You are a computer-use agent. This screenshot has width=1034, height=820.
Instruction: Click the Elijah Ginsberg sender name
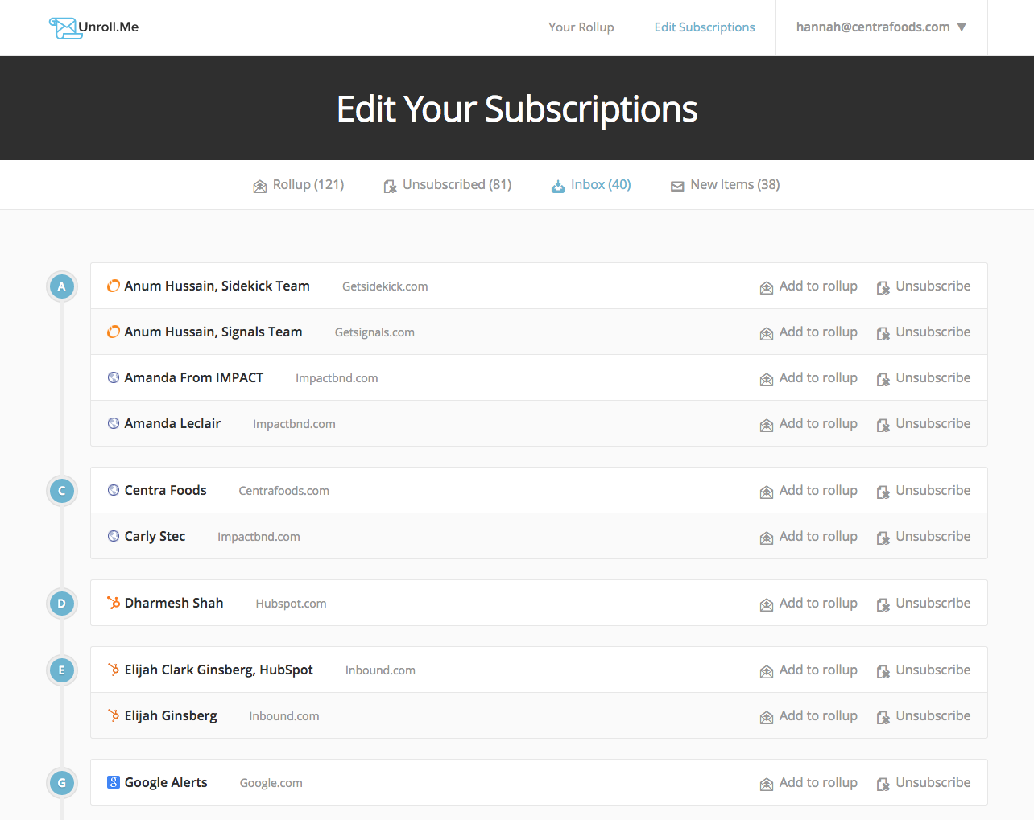click(171, 716)
